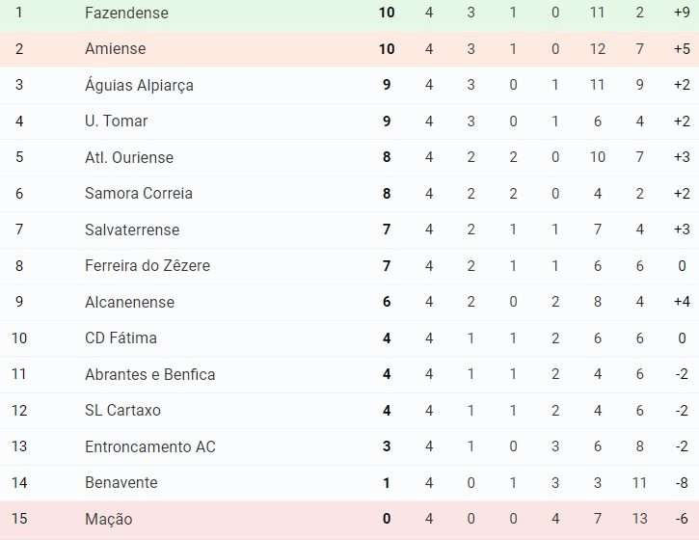Image resolution: width=699 pixels, height=540 pixels.
Task: Click on U. Tomar team name
Action: tap(116, 121)
